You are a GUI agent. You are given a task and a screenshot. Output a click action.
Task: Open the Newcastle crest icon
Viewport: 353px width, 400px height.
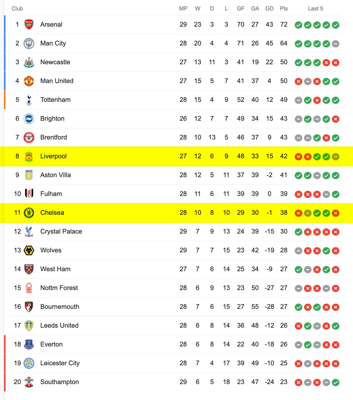pyautogui.click(x=29, y=62)
